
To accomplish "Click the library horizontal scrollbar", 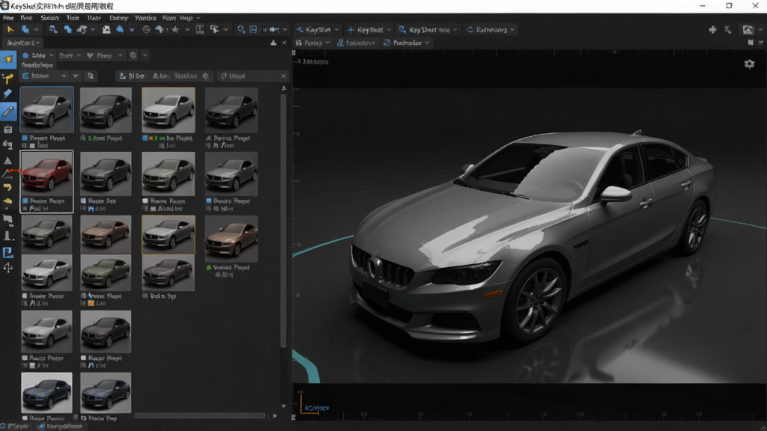I will coord(200,416).
